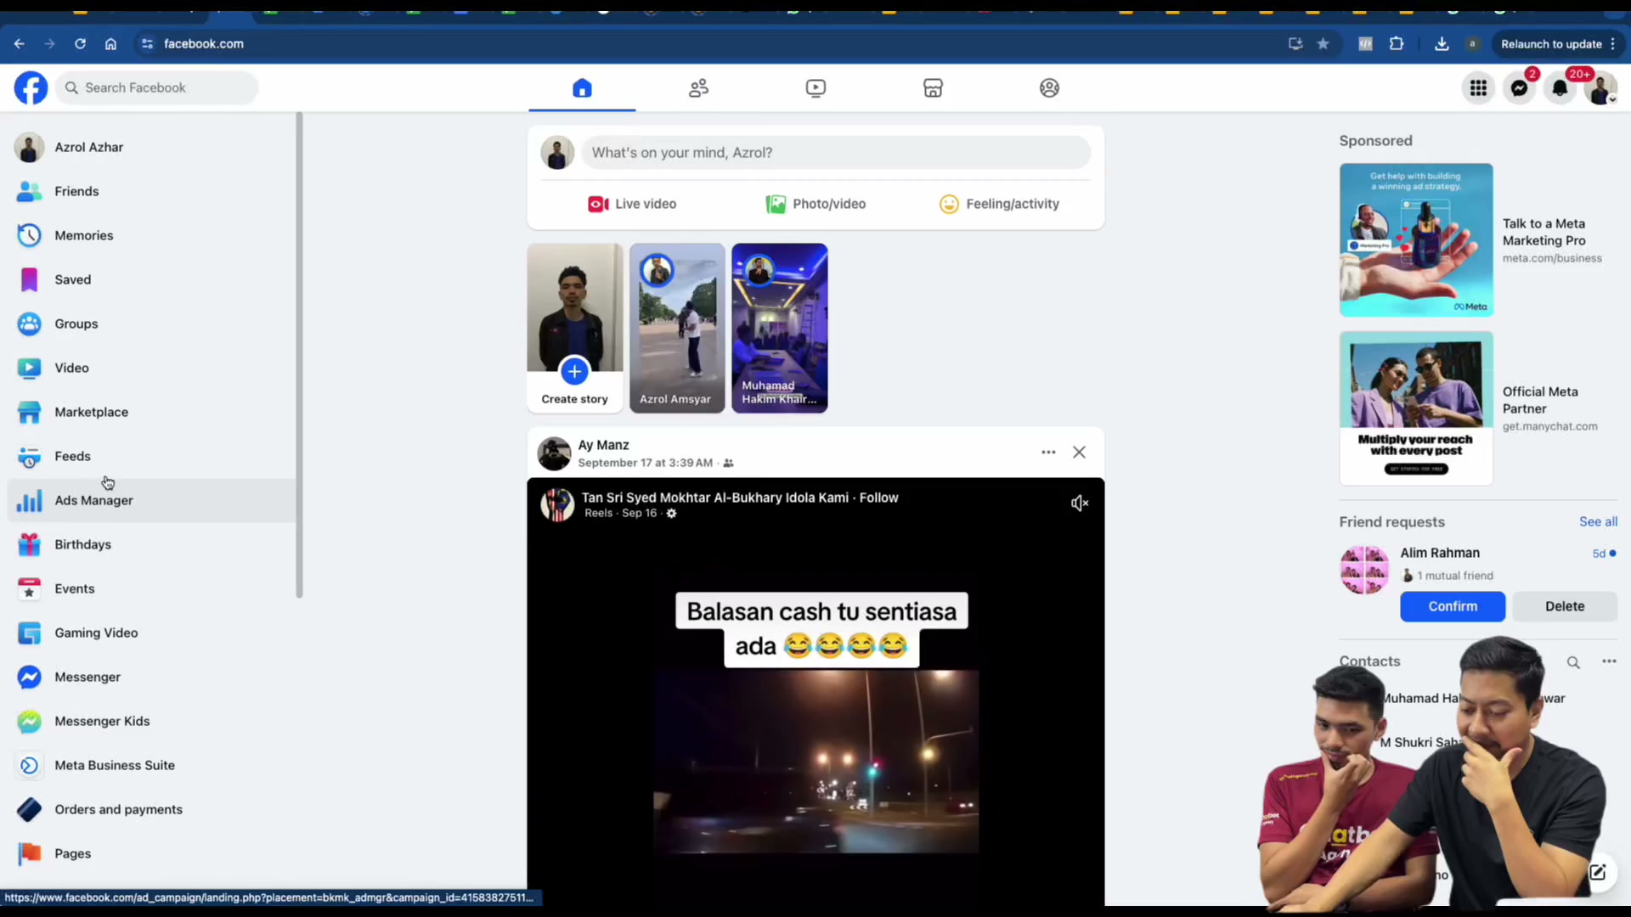
Task: Open See all friend requests
Action: point(1598,521)
